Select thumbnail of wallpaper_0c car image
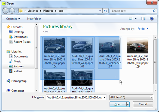159x112 pixels. 54,45
